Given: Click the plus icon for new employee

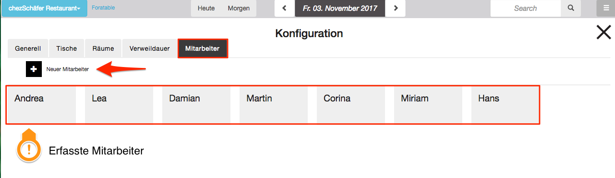Looking at the screenshot, I should tap(34, 69).
